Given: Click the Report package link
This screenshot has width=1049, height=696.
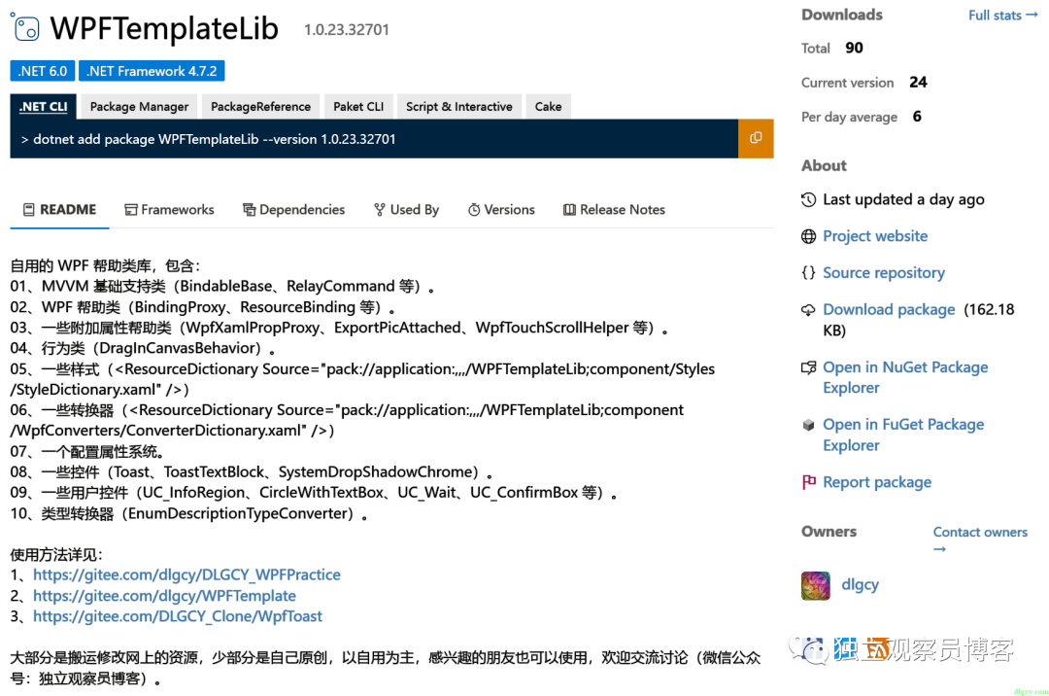Looking at the screenshot, I should [x=876, y=482].
